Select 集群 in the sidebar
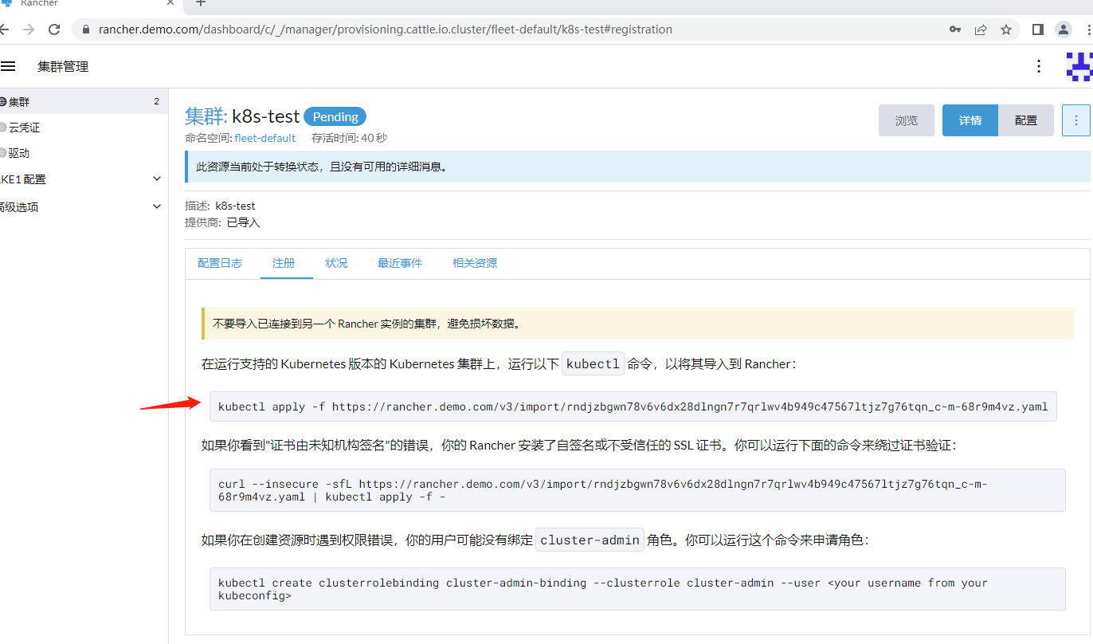 pos(83,102)
